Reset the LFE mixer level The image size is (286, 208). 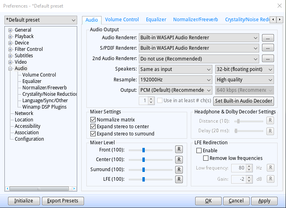(179, 179)
